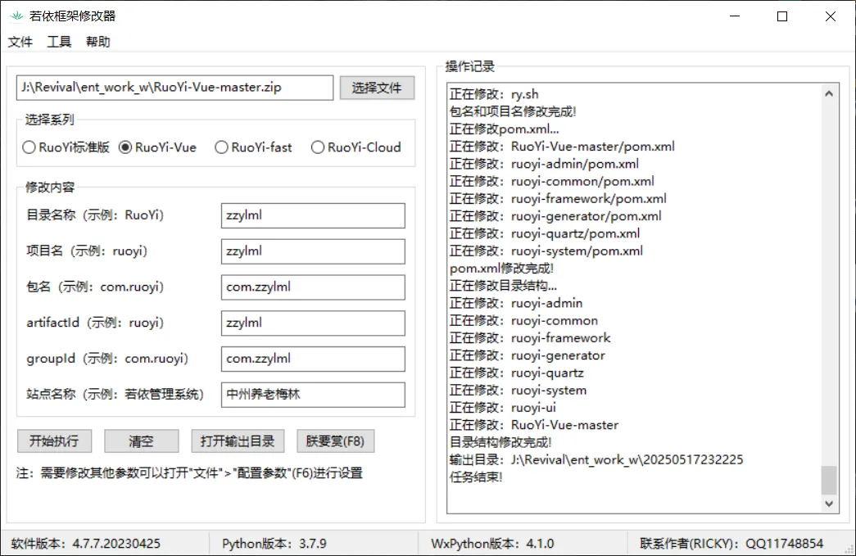
Task: Click the 打开输出目录 button
Action: tap(238, 441)
